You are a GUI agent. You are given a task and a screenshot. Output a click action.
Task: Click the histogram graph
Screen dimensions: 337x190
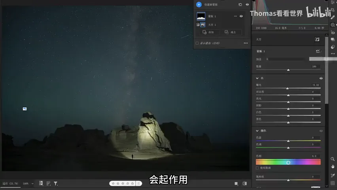click(289, 13)
